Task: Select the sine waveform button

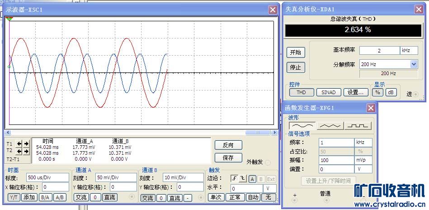Action: point(302,125)
